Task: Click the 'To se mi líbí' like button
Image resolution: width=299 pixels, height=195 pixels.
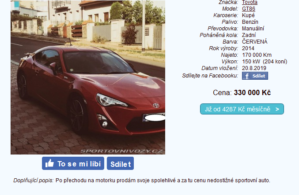Action: (x=73, y=163)
